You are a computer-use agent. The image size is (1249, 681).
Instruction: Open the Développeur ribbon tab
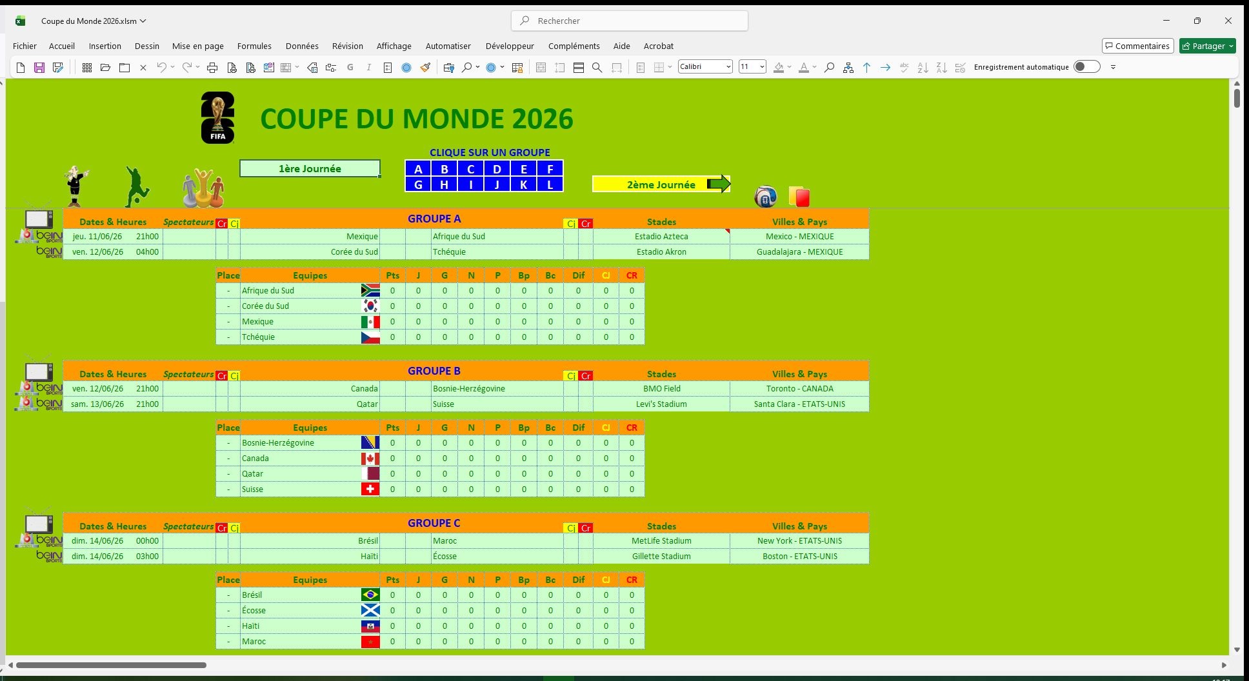point(510,46)
